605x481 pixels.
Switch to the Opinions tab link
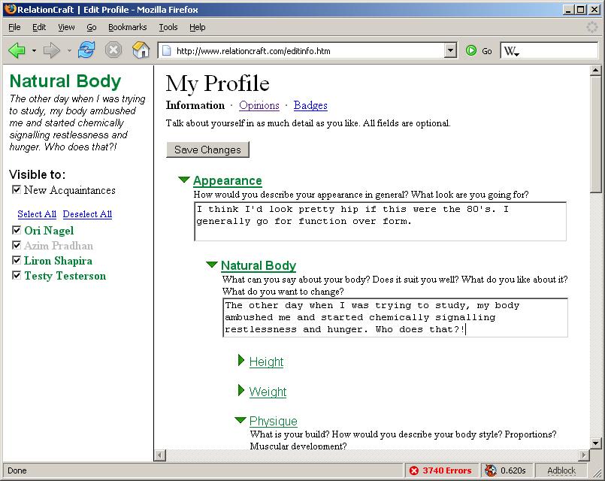pyautogui.click(x=259, y=105)
